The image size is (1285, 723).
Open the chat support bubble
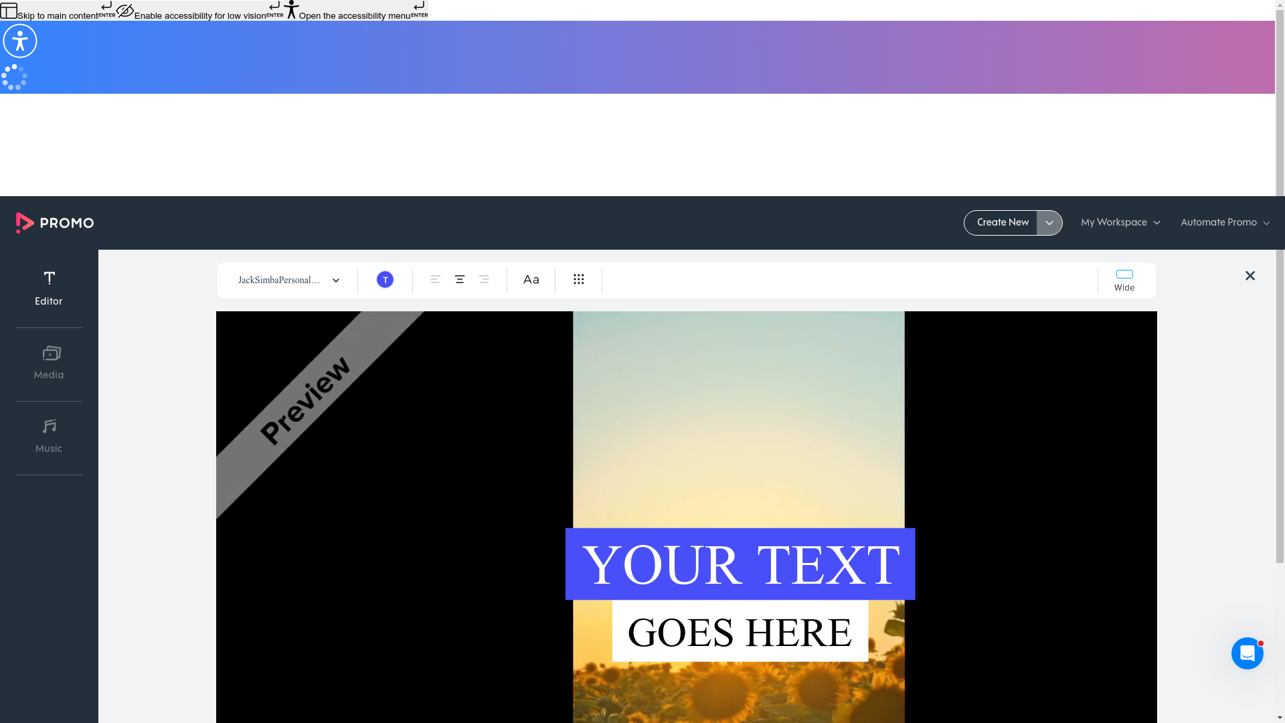(1248, 653)
